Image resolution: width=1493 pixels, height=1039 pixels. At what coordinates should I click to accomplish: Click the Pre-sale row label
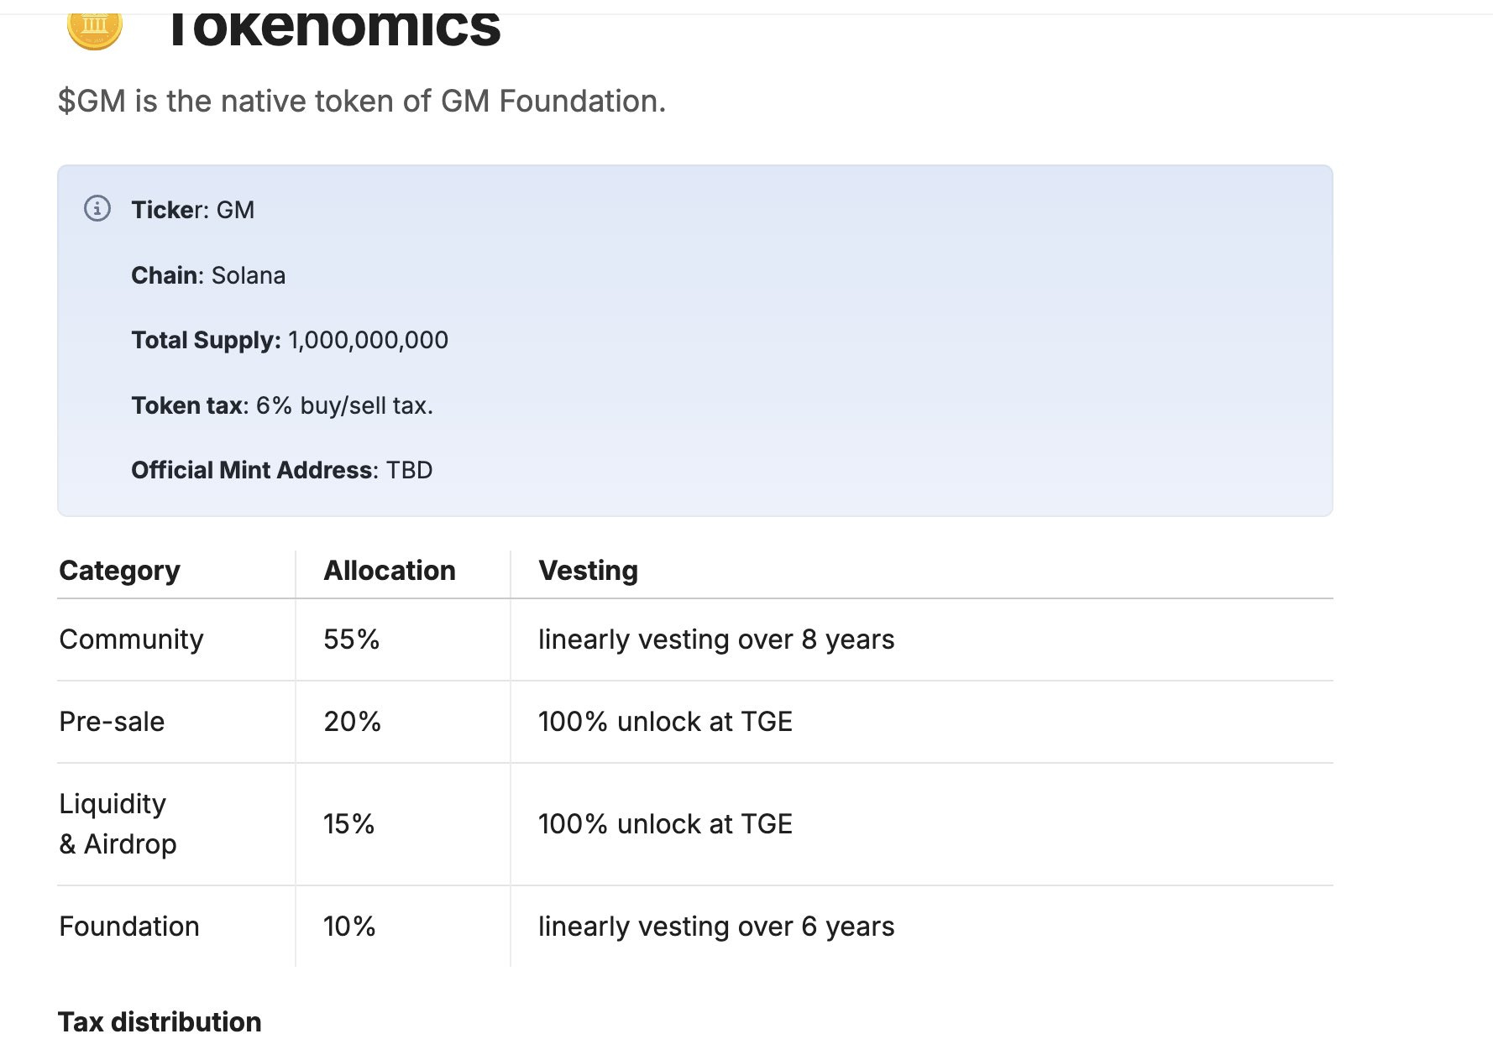pyautogui.click(x=112, y=722)
